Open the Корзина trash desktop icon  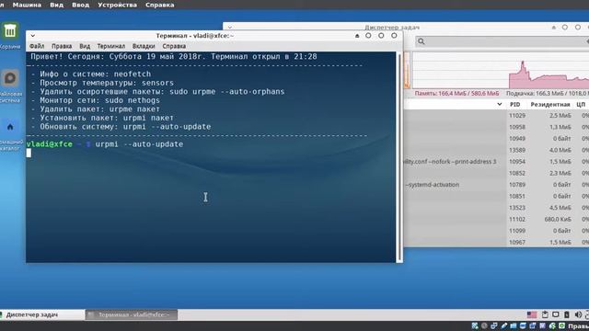point(10,31)
